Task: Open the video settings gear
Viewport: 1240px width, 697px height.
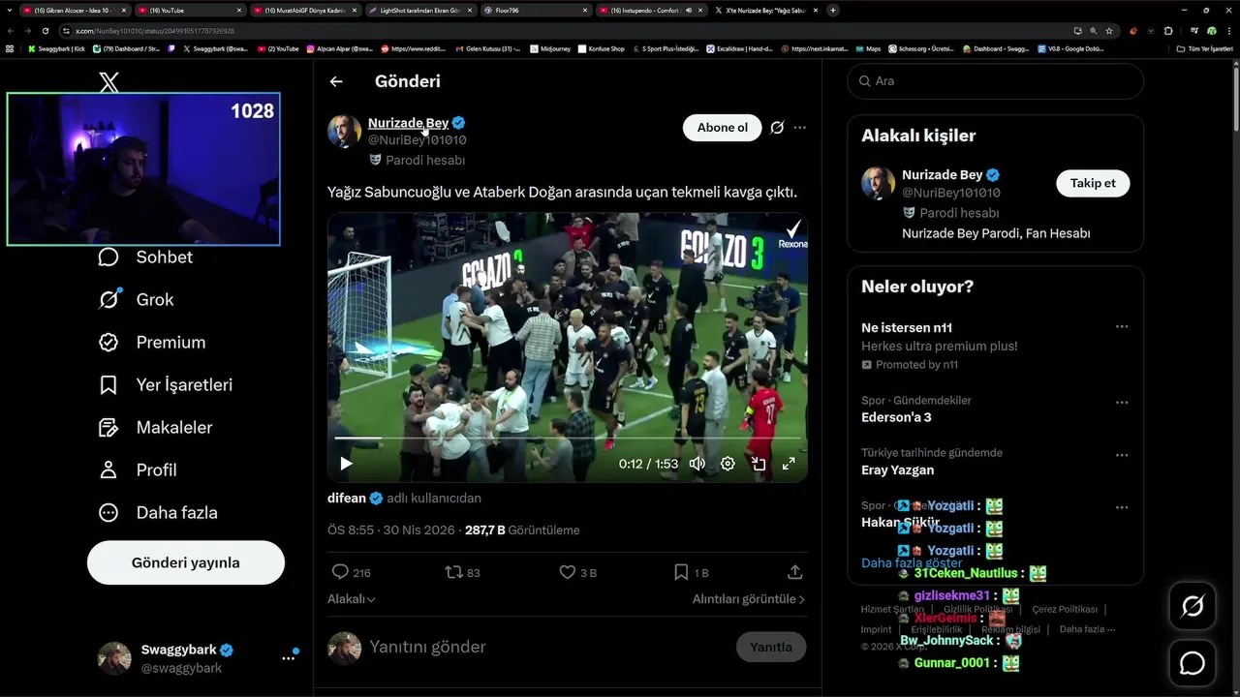Action: [x=728, y=464]
